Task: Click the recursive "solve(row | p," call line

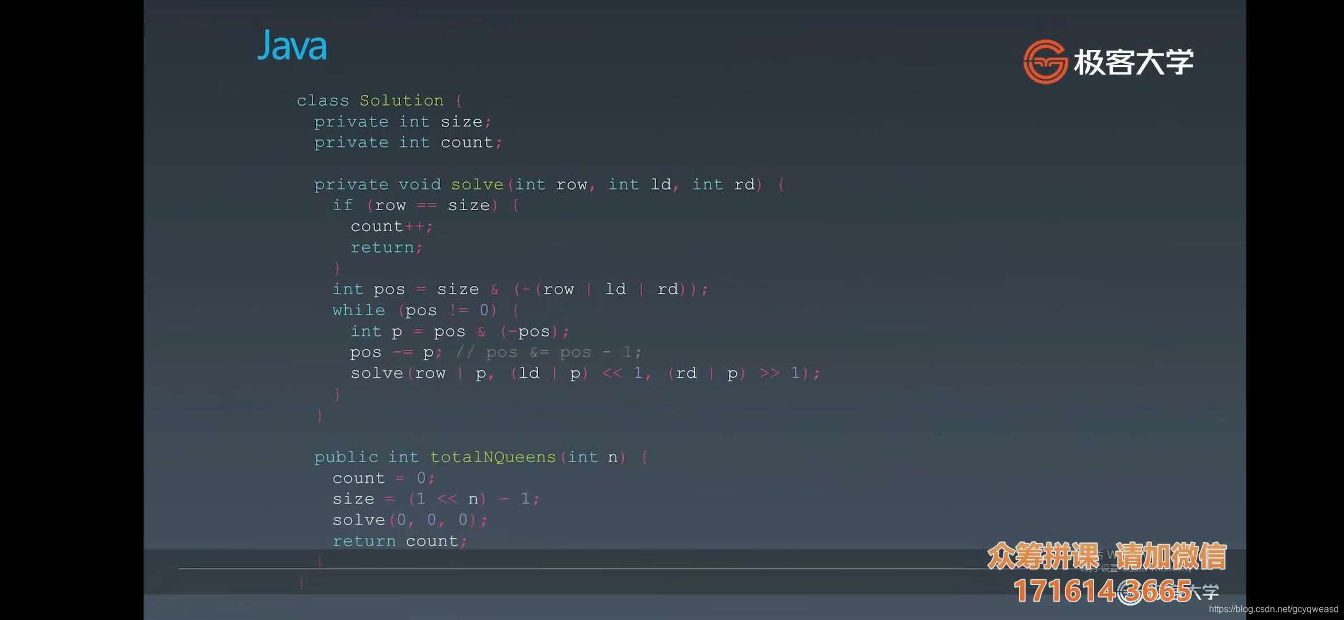Action: (585, 374)
